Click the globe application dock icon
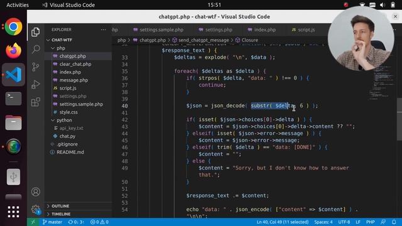The image size is (402, 226). (13, 146)
